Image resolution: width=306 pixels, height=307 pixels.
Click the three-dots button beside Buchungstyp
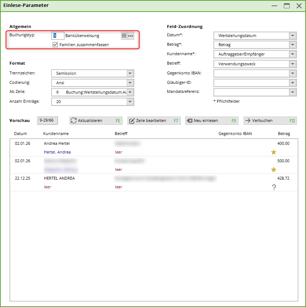131,36
